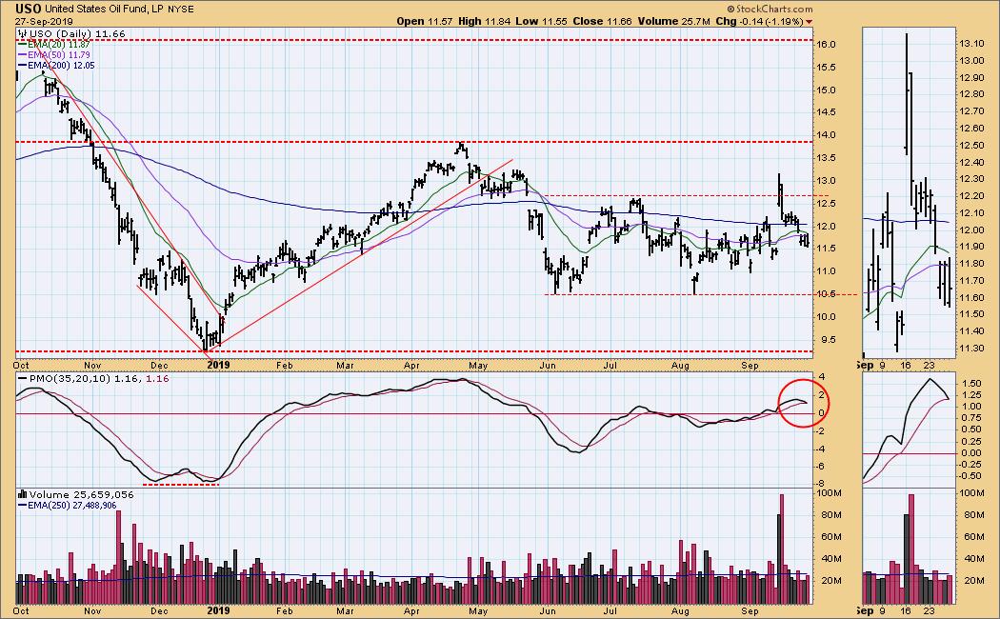Click the red down-arrow change indicator
1000x619 pixels.
810,22
